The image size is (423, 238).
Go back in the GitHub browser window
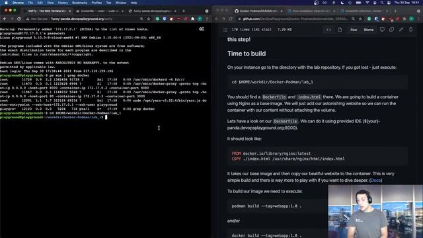217,19
